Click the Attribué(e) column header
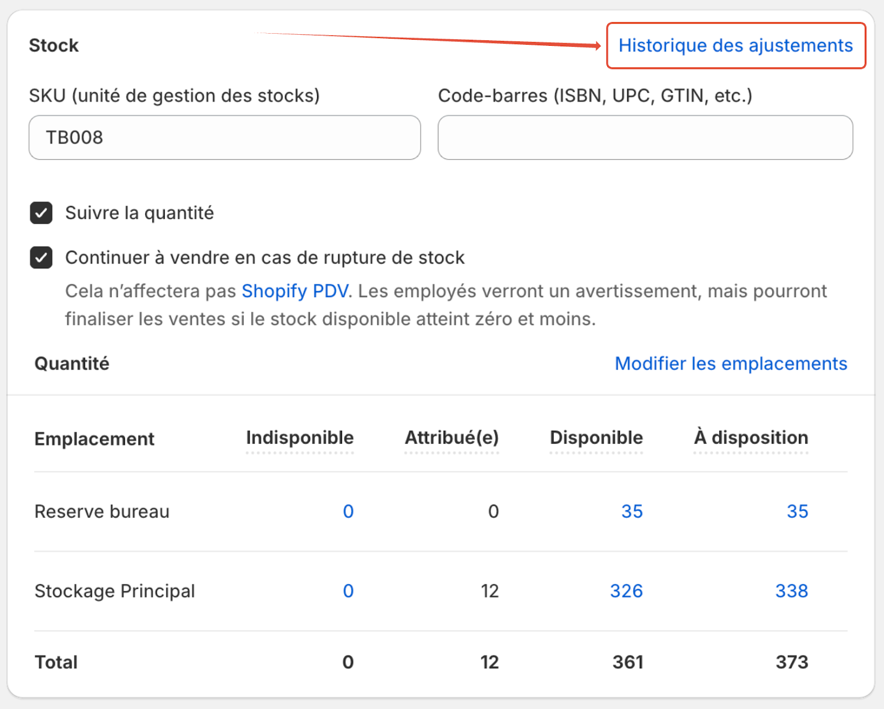Viewport: 884px width, 709px height. pos(451,438)
